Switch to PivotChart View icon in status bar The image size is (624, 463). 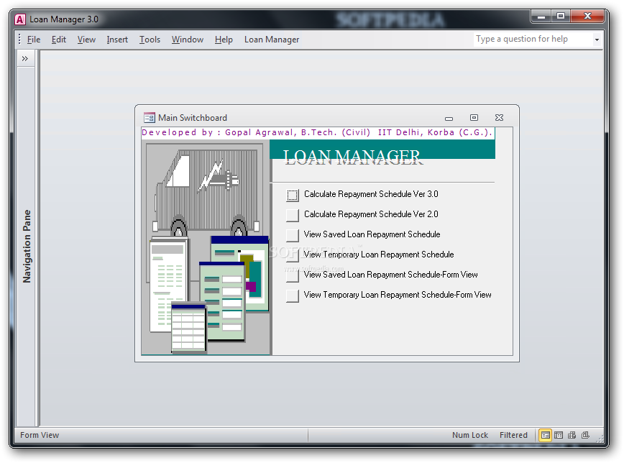pyautogui.click(x=585, y=435)
